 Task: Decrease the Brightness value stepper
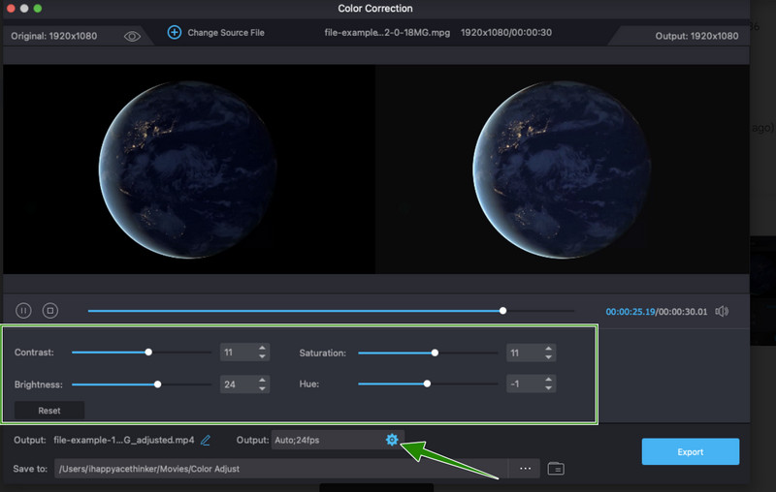point(262,388)
